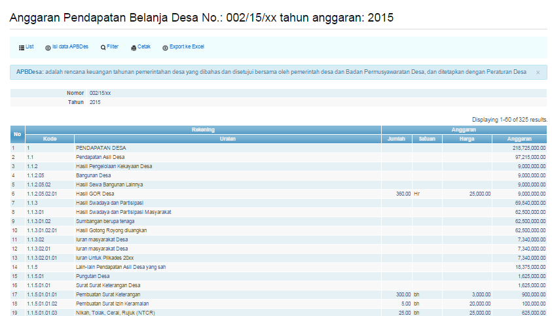The image size is (552, 316).
Task: Select the Hasil GOR Desa row
Action: 96,194
